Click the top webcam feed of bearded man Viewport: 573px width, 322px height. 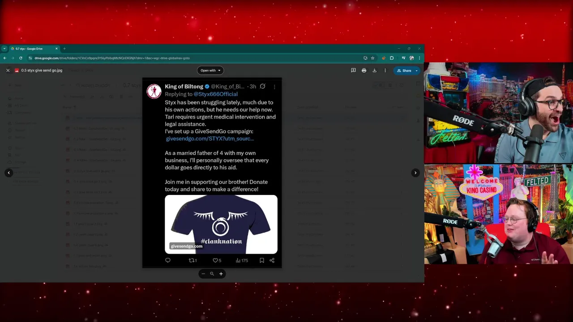click(x=498, y=113)
